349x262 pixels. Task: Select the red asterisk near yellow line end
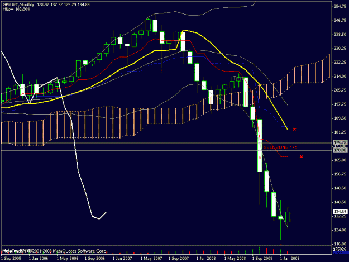pos(294,129)
